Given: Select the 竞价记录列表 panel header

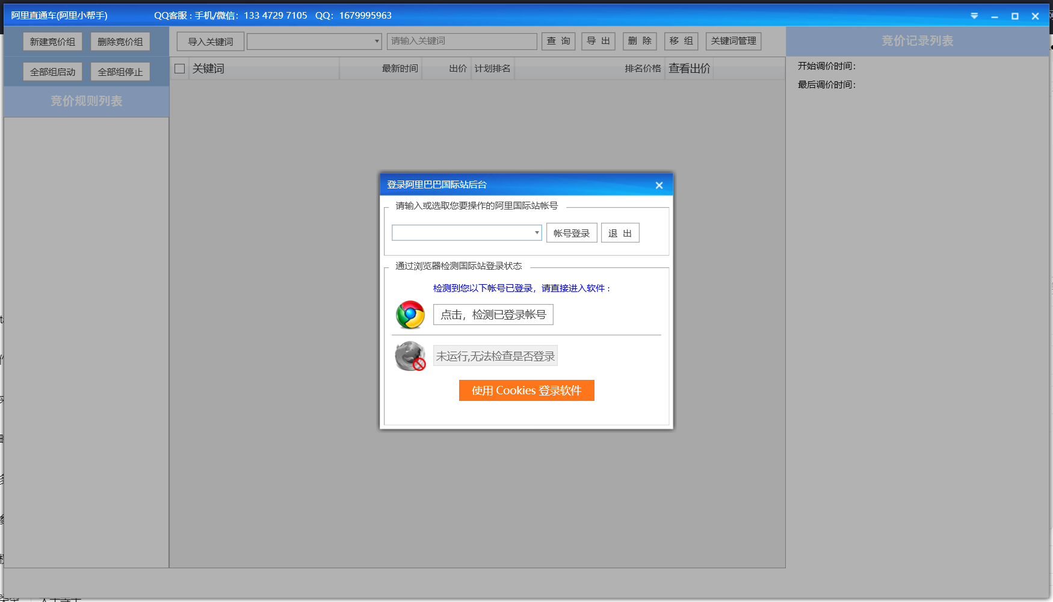Looking at the screenshot, I should [918, 41].
